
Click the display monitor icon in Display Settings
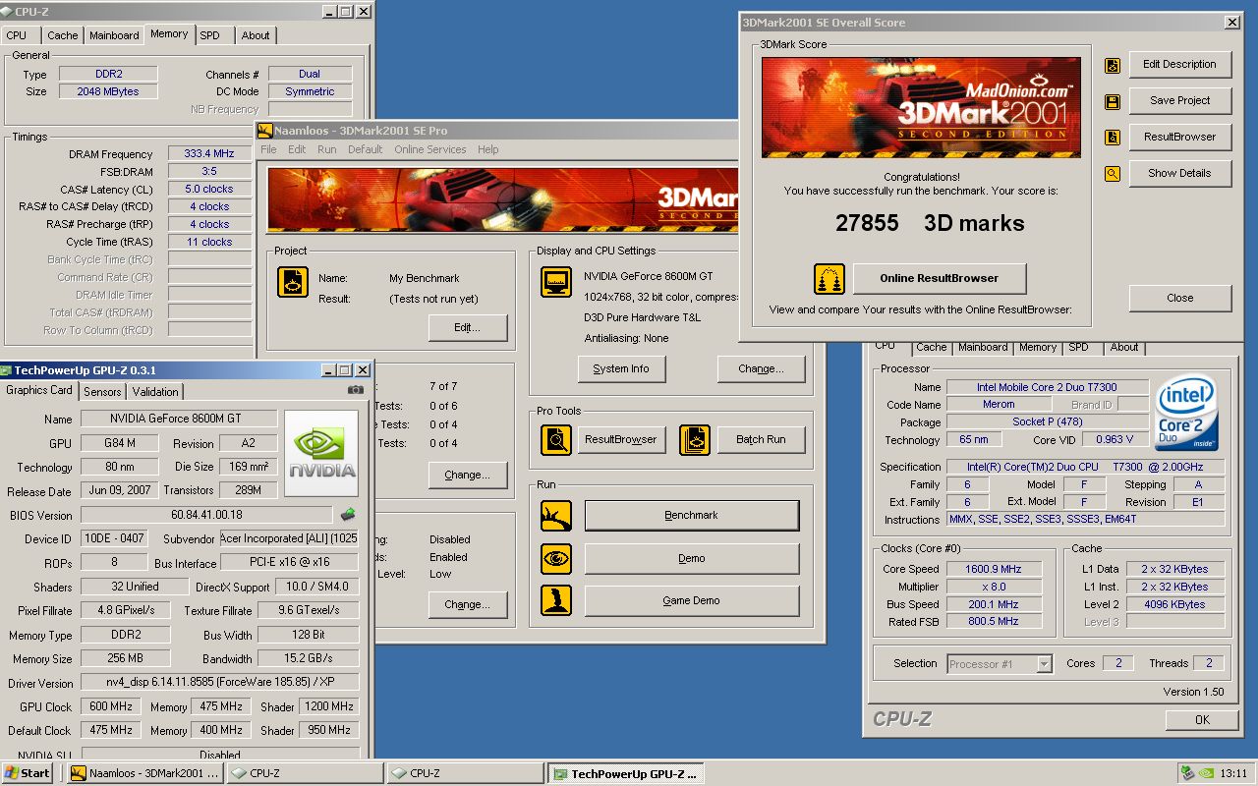[x=556, y=282]
